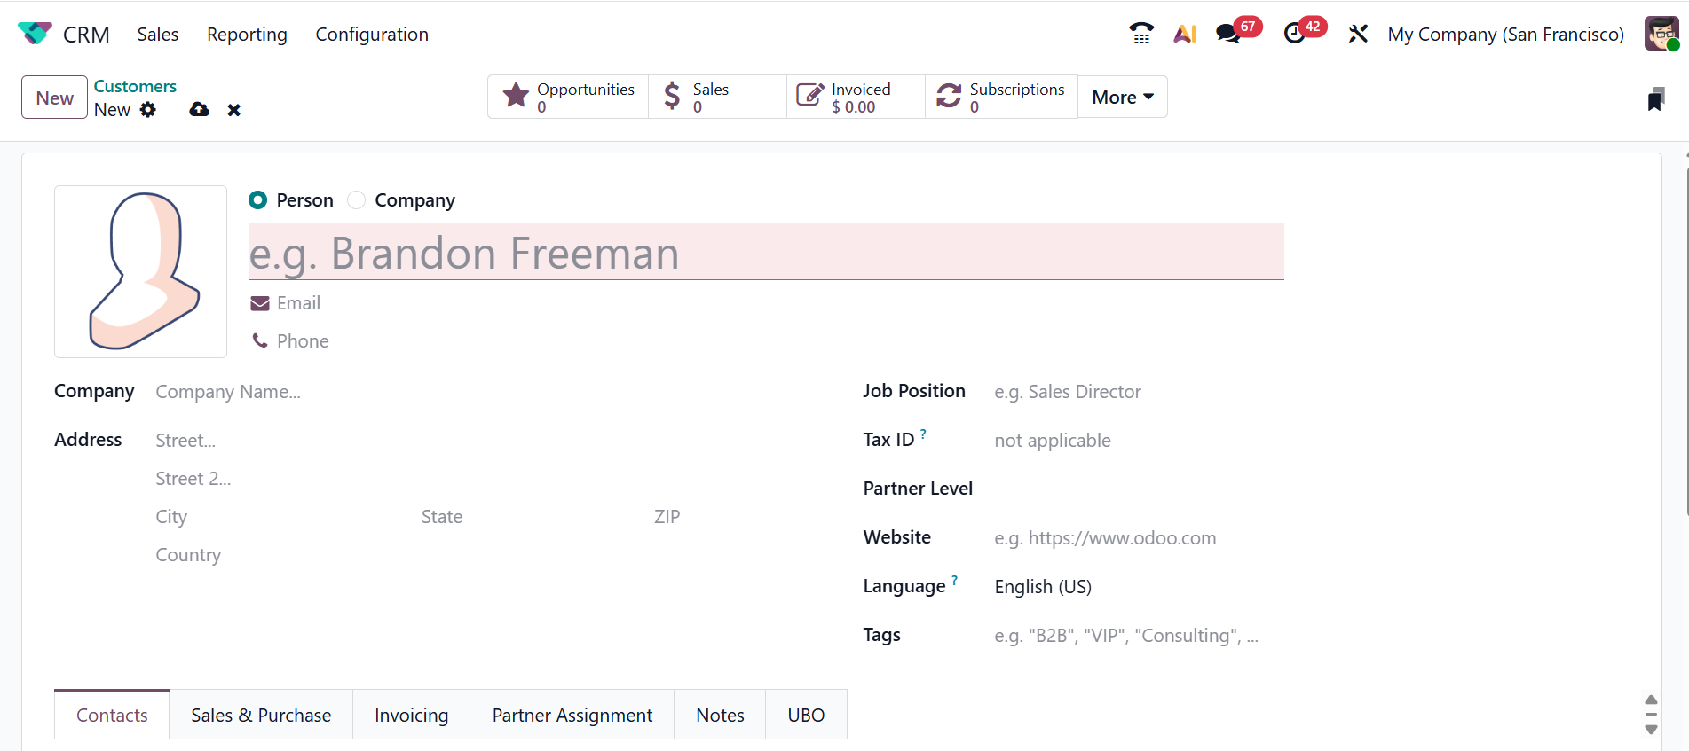Open the VoIP phone dialer icon
This screenshot has width=1689, height=751.
click(x=1141, y=34)
